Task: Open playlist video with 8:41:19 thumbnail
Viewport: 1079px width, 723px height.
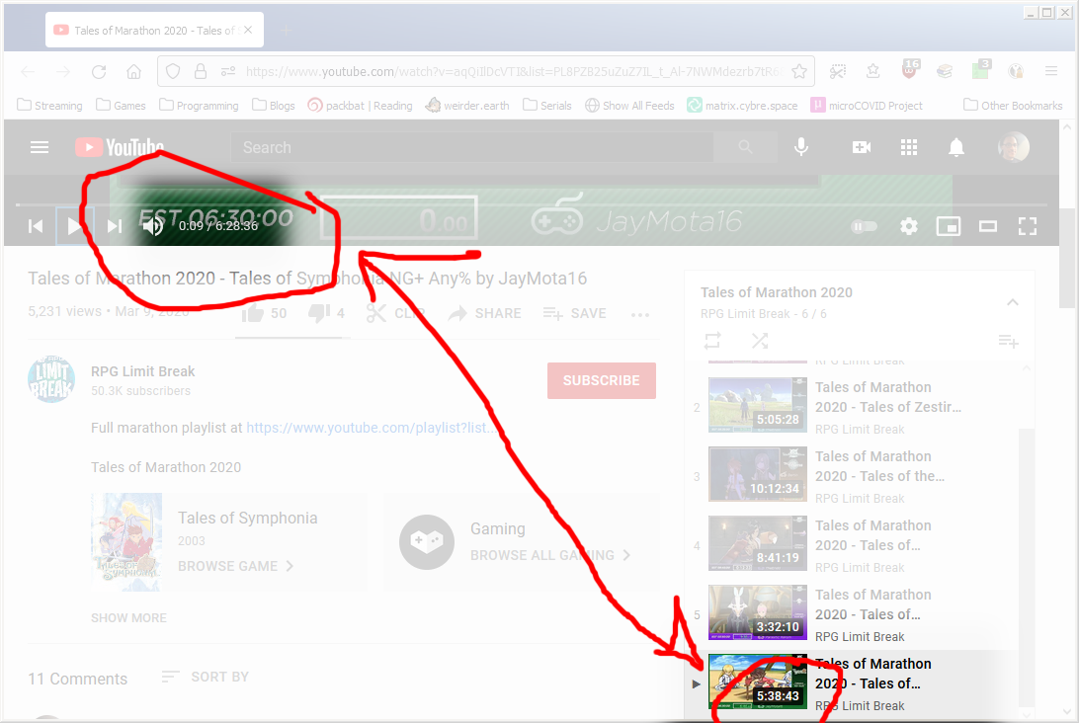Action: 758,543
